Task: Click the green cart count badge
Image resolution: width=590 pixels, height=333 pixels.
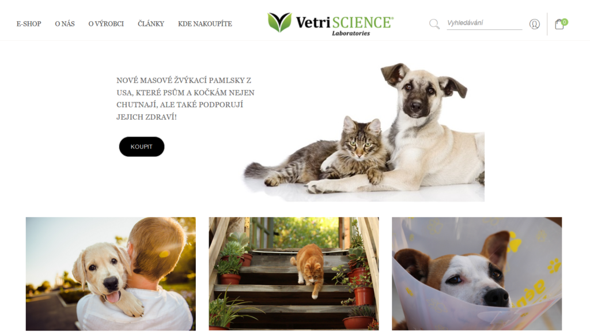Action: click(x=565, y=22)
